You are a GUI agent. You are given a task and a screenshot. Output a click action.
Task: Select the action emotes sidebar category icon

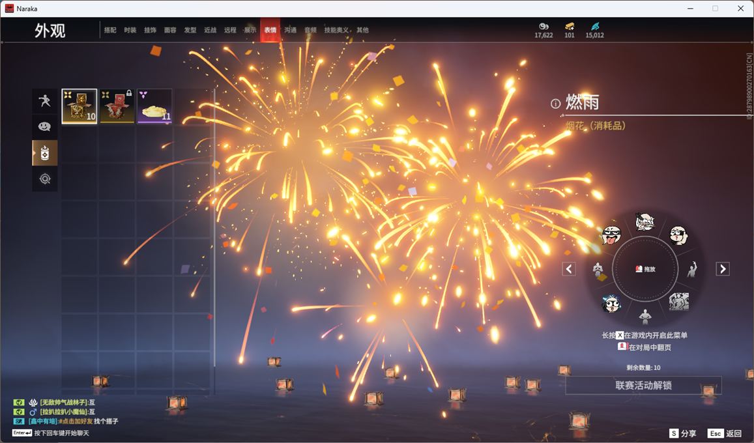[x=45, y=101]
